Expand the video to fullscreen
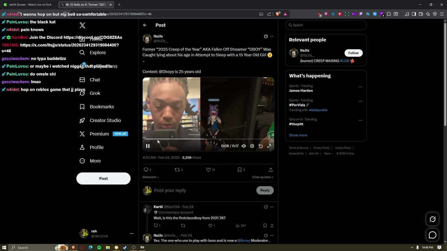The height and width of the screenshot is (251, 447). (x=269, y=146)
